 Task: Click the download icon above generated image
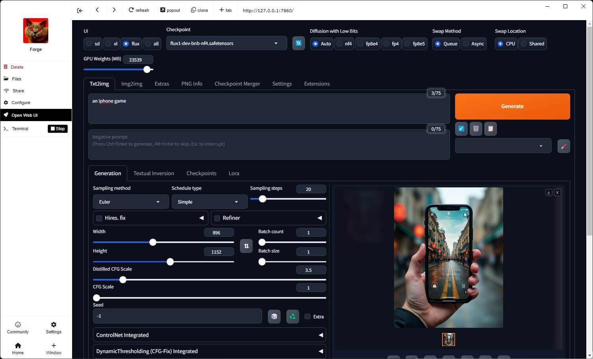click(x=548, y=193)
